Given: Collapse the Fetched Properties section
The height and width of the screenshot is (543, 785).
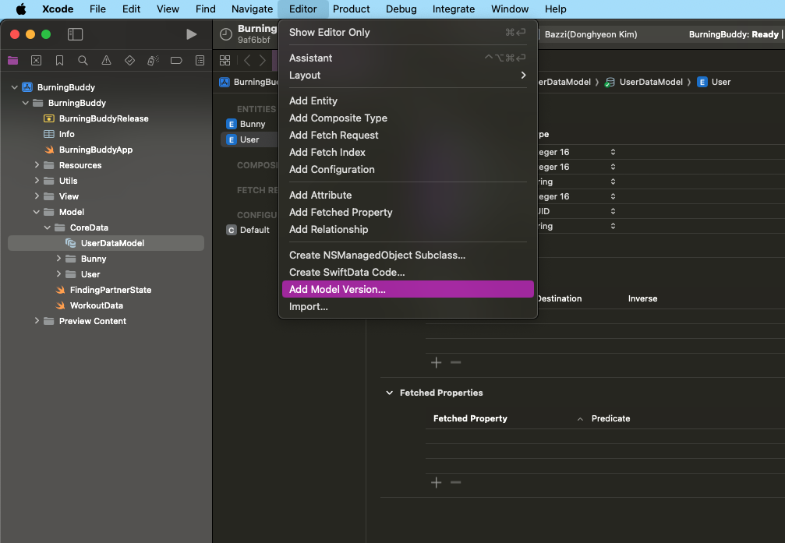Looking at the screenshot, I should pyautogui.click(x=390, y=393).
